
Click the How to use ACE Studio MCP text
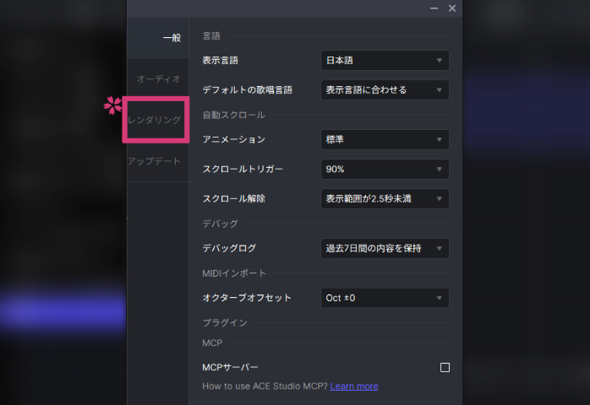tap(265, 386)
